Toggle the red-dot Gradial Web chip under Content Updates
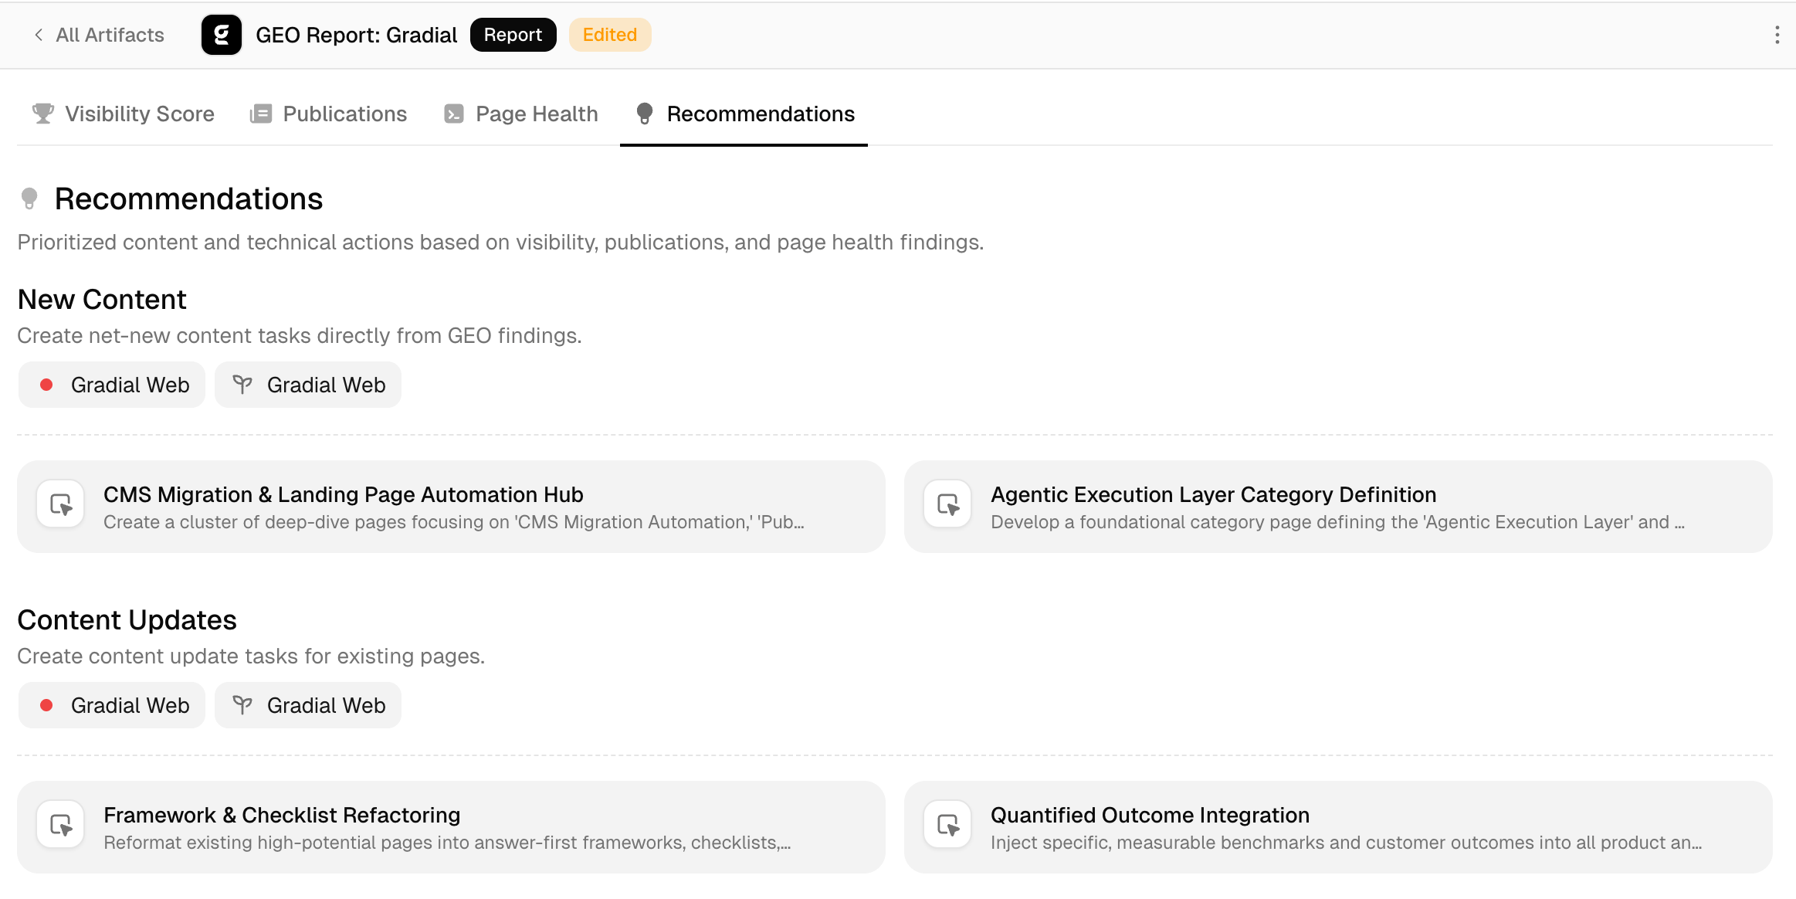 (x=111, y=704)
